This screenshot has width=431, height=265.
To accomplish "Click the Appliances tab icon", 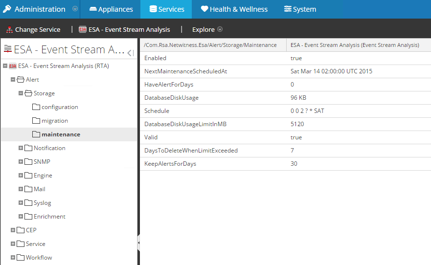I will [x=93, y=9].
